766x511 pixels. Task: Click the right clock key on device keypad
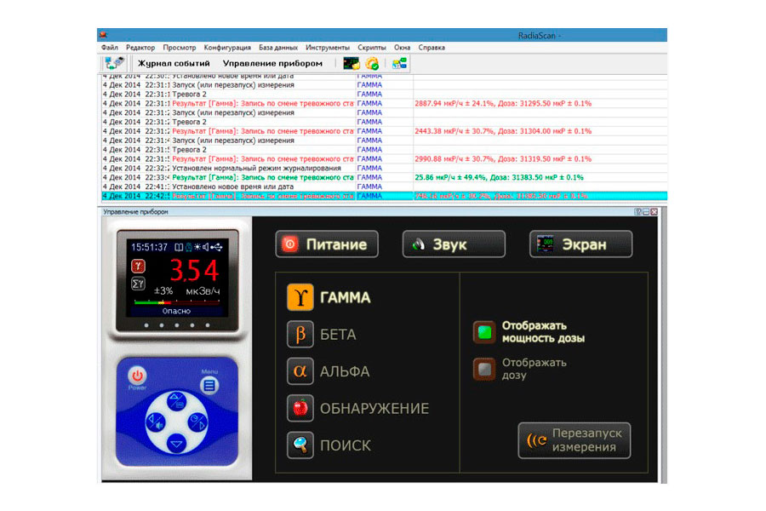197,422
